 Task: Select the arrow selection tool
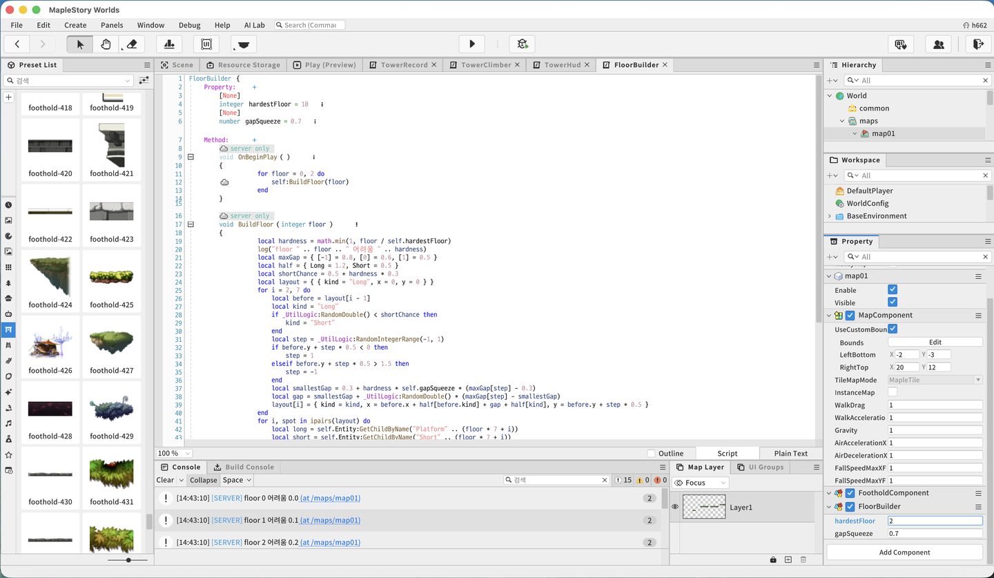point(80,44)
